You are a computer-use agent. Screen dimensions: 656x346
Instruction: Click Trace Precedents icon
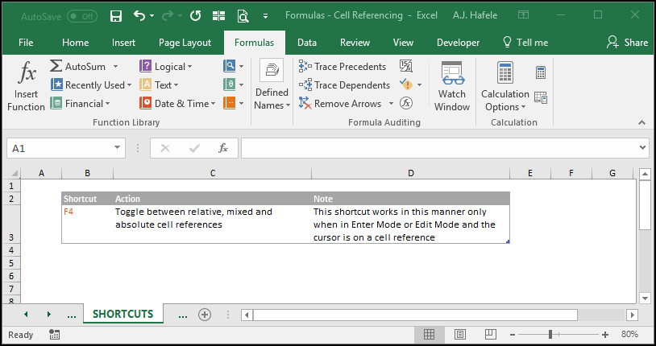(305, 66)
